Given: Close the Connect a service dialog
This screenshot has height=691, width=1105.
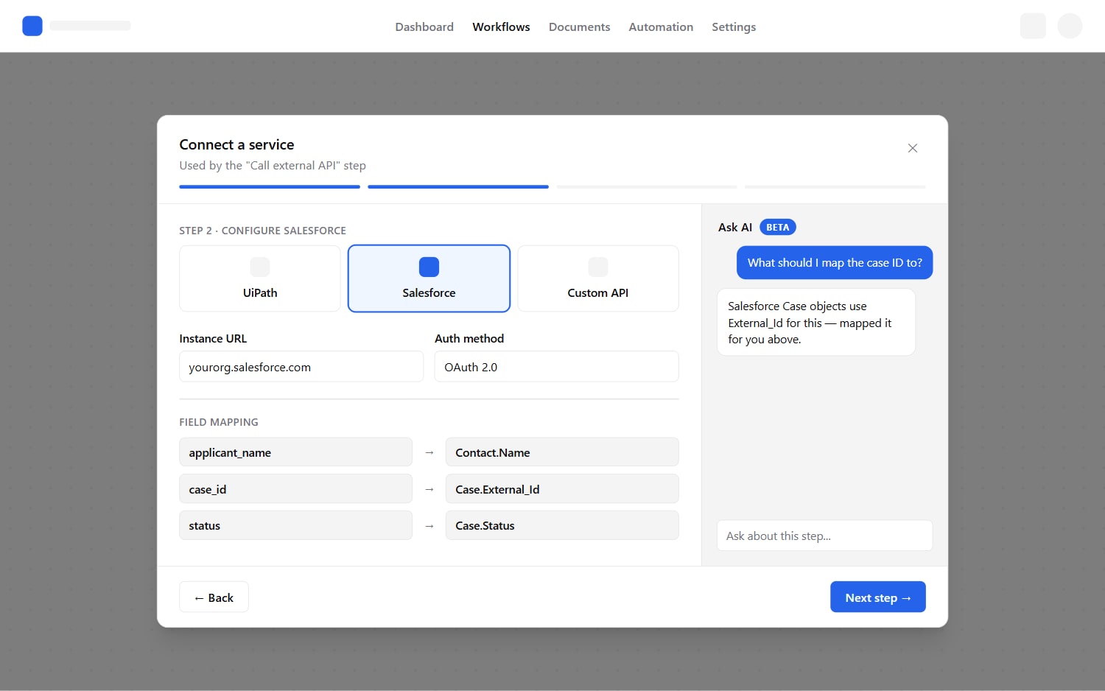Looking at the screenshot, I should (x=913, y=148).
